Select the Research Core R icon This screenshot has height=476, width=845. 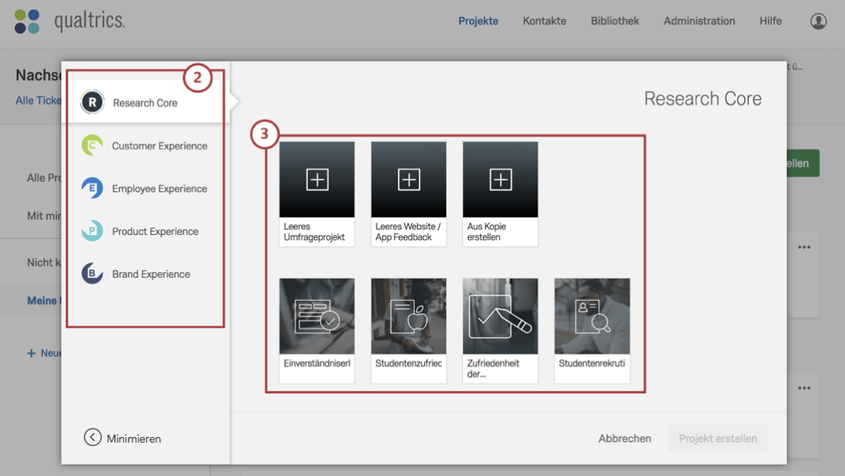[x=92, y=102]
